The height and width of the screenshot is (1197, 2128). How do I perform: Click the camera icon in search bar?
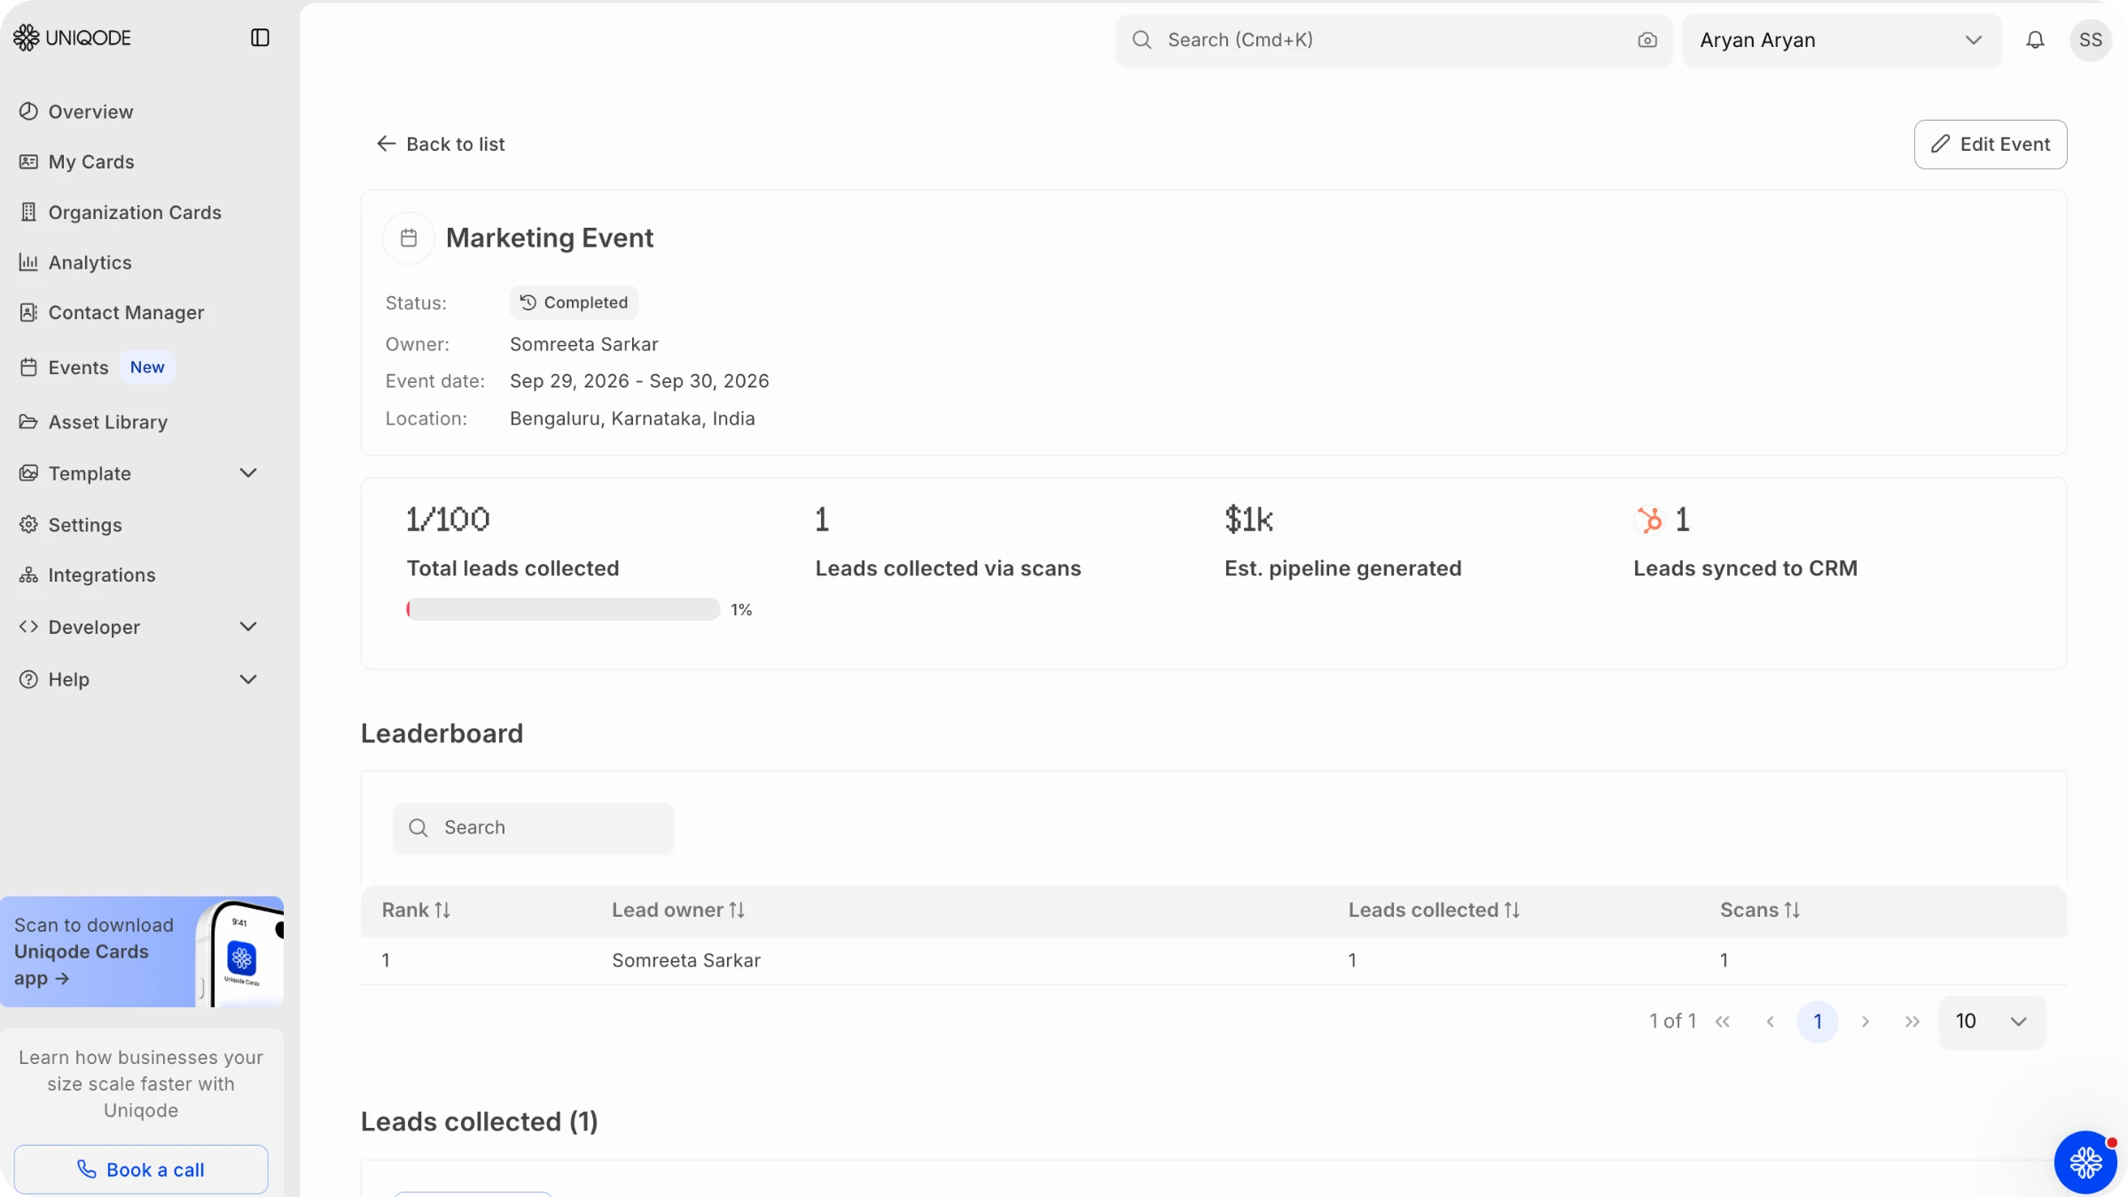[x=1647, y=40]
